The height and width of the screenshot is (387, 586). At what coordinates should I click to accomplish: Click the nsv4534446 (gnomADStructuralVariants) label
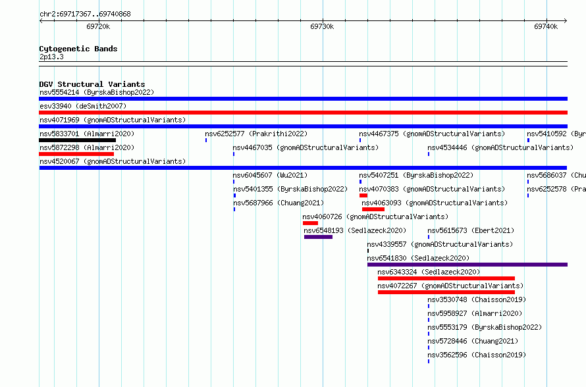(500, 147)
